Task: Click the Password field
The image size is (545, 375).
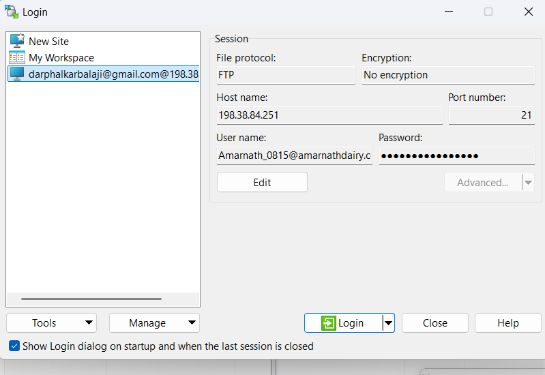Action: pos(456,156)
